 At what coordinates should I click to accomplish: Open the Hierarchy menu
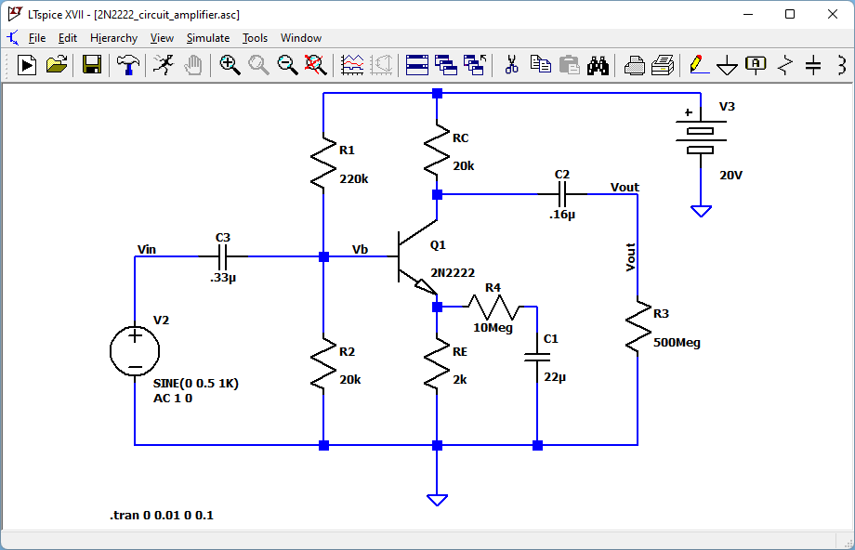114,38
